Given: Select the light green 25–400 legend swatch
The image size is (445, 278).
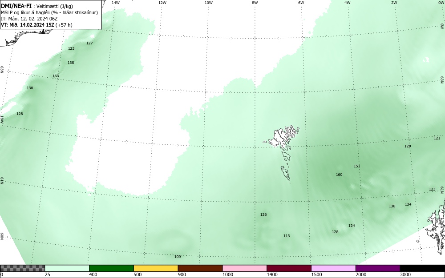Looking at the screenshot, I should click(x=67, y=268).
